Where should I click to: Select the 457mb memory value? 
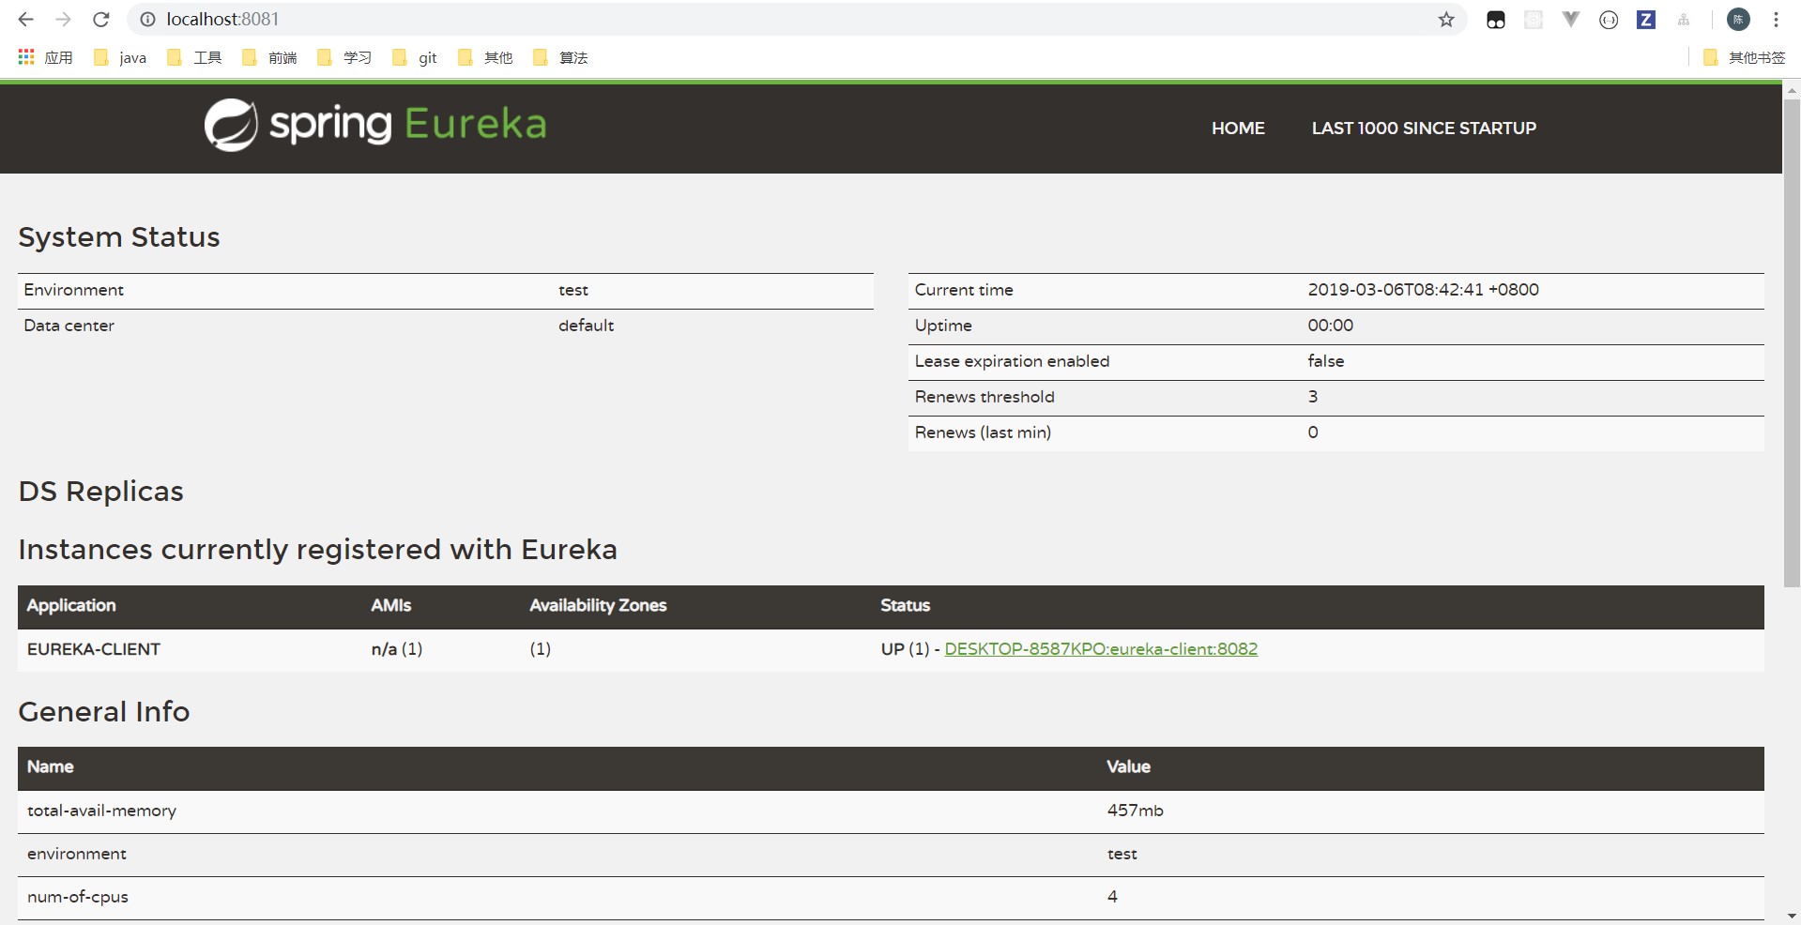coord(1136,811)
